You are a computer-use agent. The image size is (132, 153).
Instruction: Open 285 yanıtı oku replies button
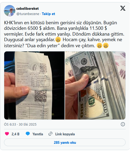[65, 142]
